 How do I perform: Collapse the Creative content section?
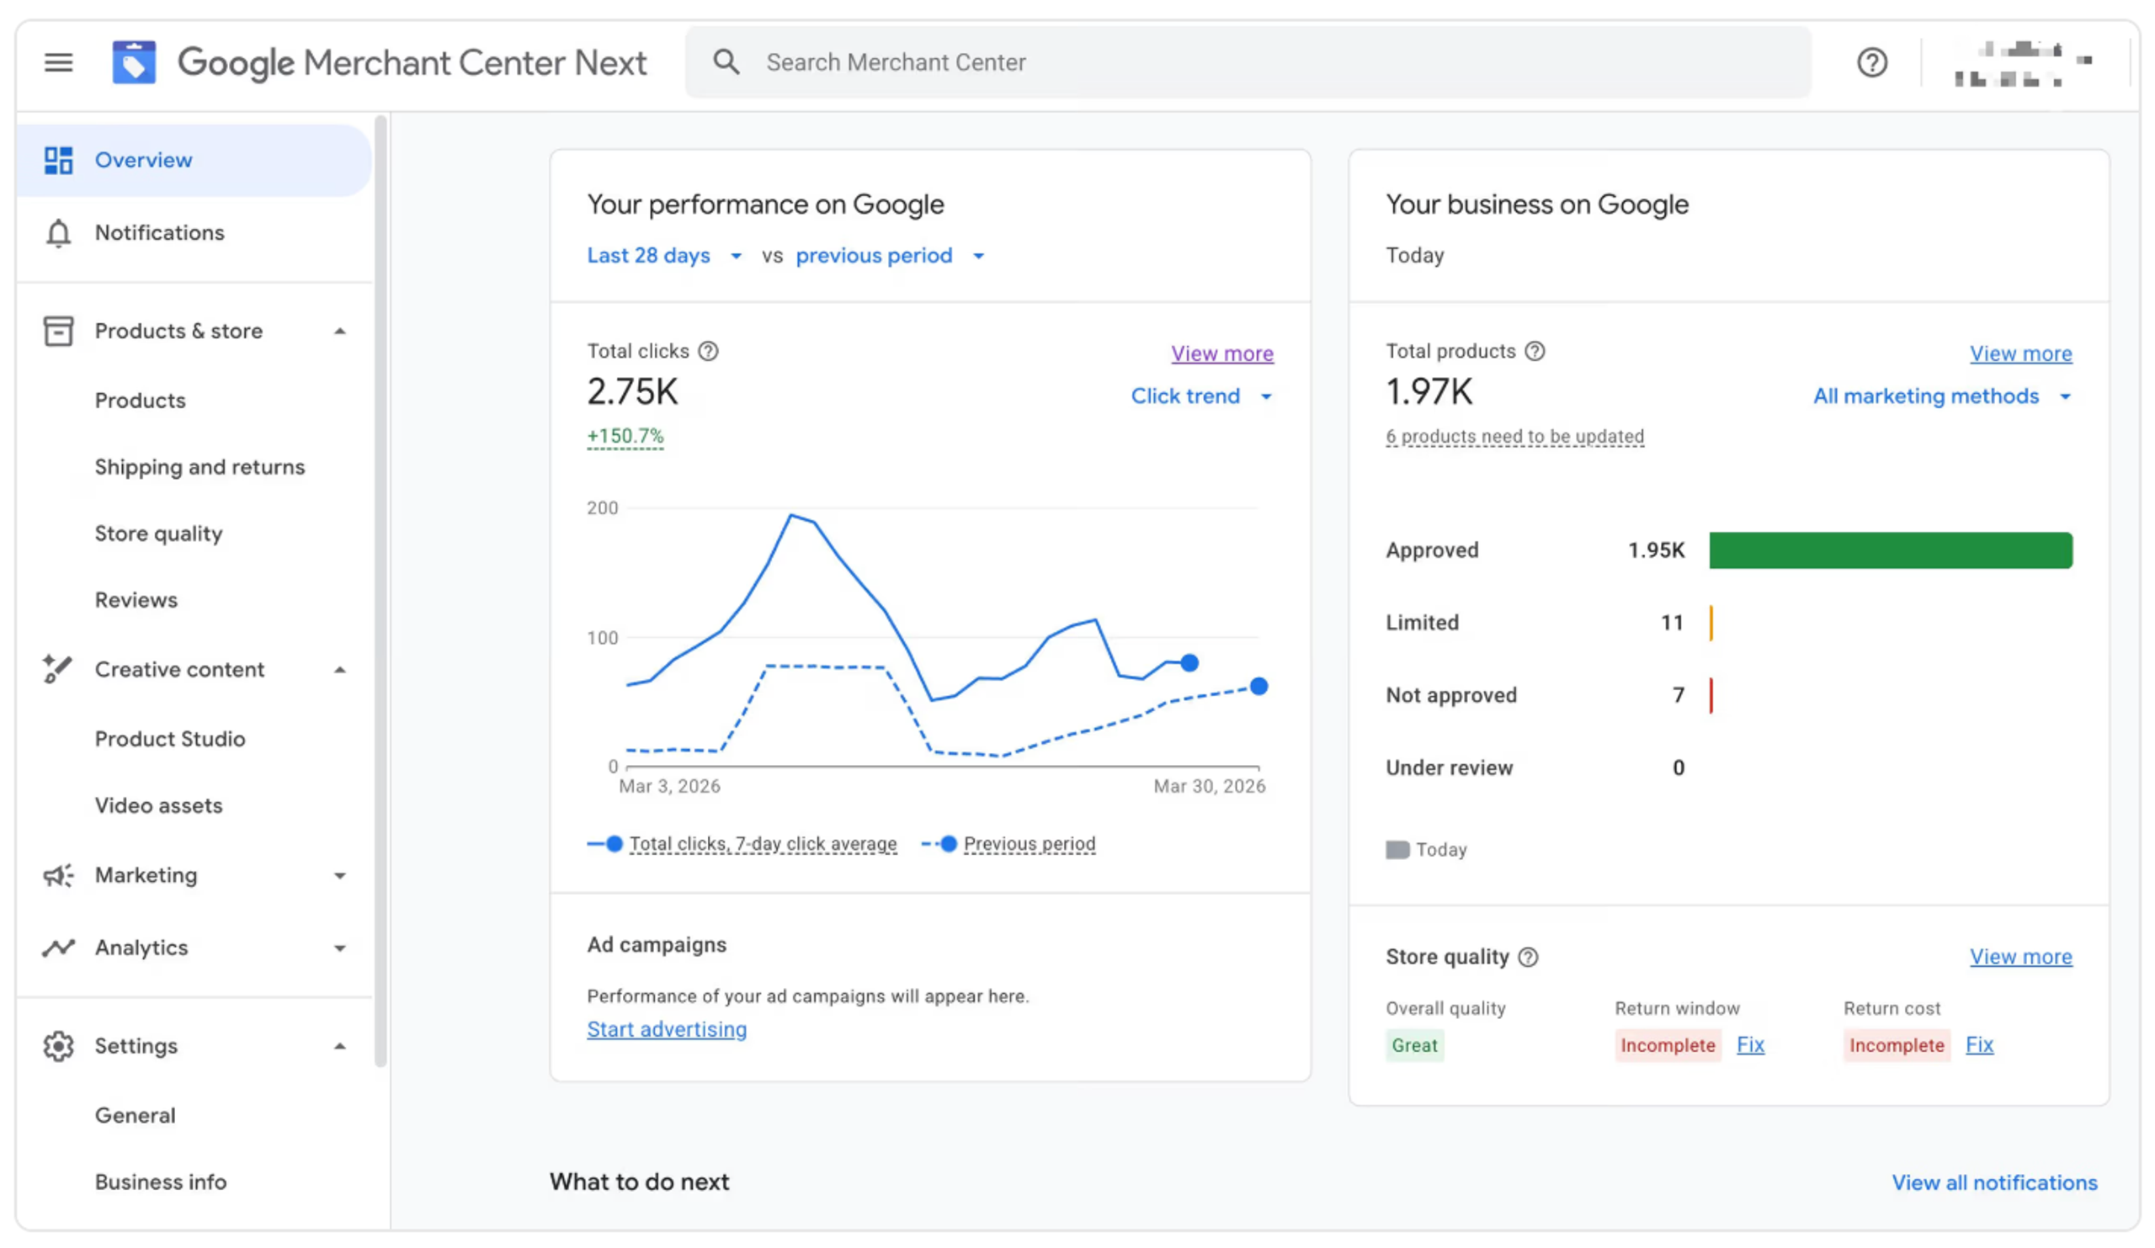pyautogui.click(x=340, y=669)
